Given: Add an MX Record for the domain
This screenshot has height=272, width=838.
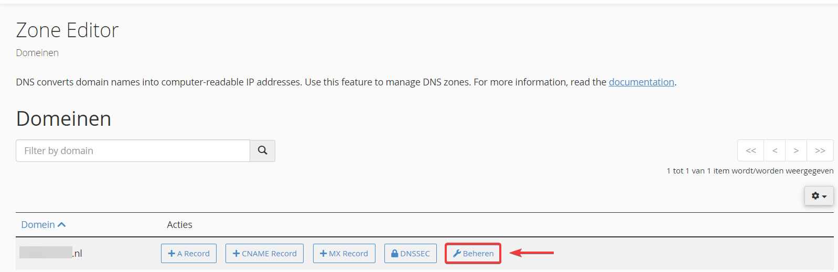Looking at the screenshot, I should 344,254.
